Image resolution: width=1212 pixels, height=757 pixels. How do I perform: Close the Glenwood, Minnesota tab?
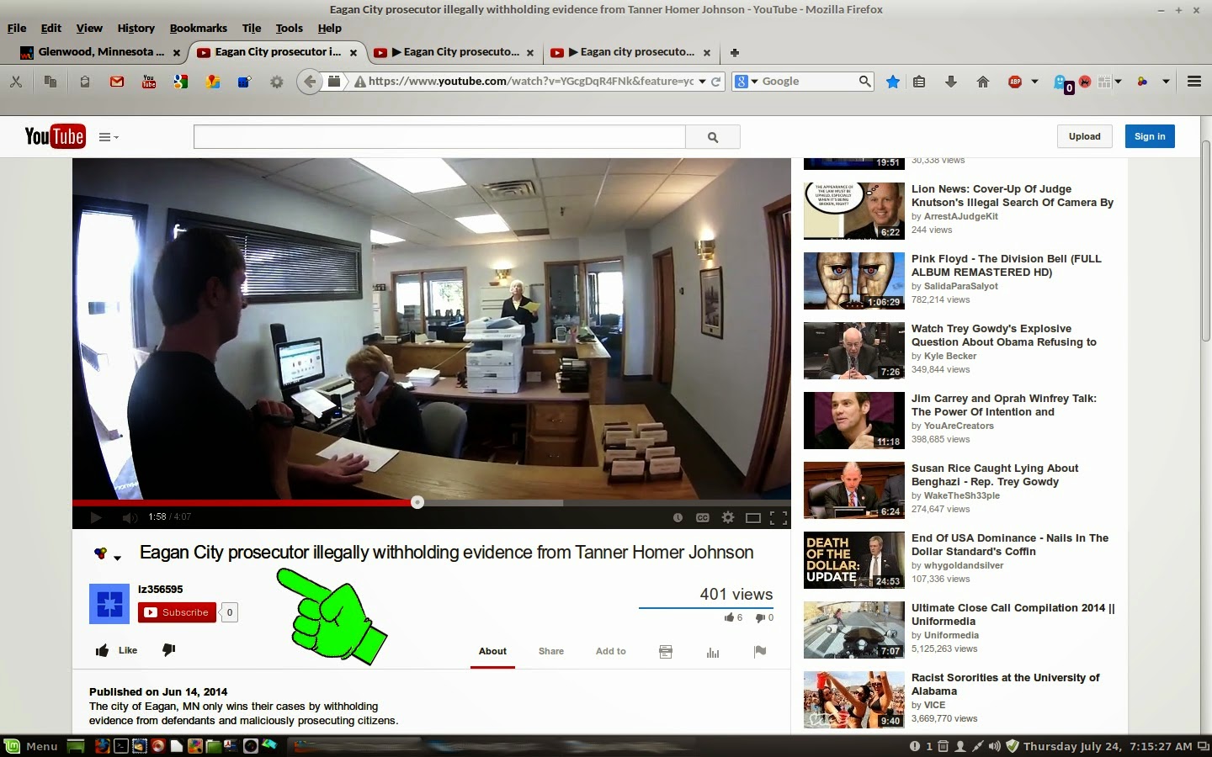(177, 52)
